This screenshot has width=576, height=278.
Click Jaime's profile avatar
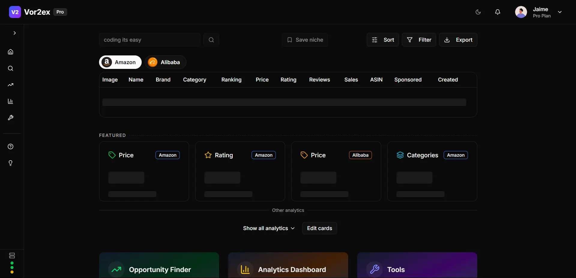[x=521, y=12]
